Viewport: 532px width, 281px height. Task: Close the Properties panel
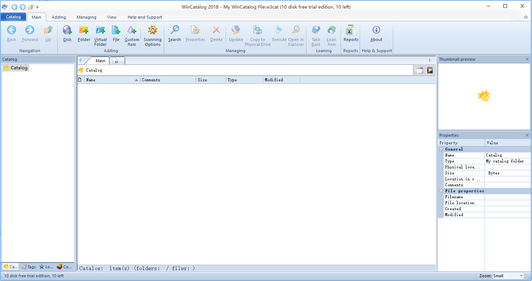point(527,135)
